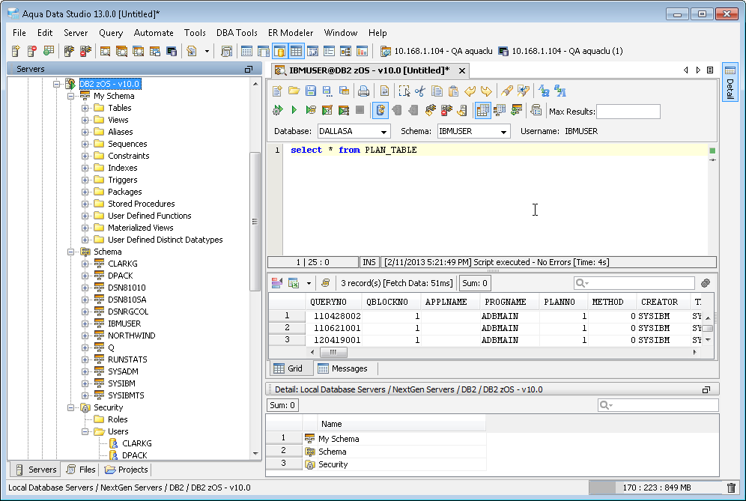Click the bar chart icon in main toolbar
This screenshot has width=746, height=501.
click(362, 51)
